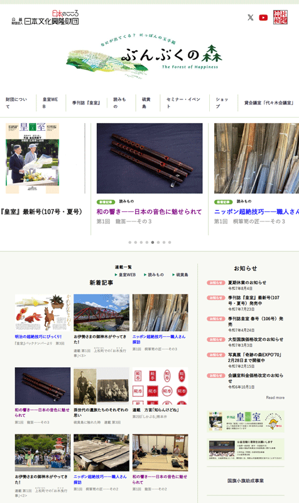Open the YouTube channel icon
This screenshot has width=299, height=503.
pos(263,18)
